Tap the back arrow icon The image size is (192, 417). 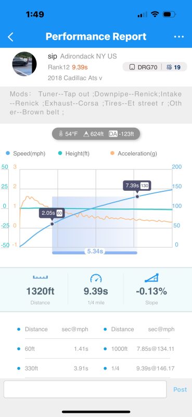10,37
